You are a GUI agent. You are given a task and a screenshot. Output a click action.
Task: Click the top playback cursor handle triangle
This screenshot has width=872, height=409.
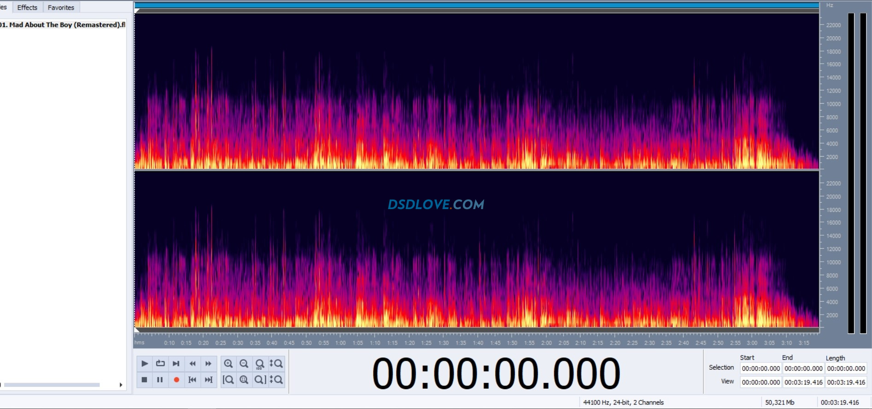[x=136, y=11]
